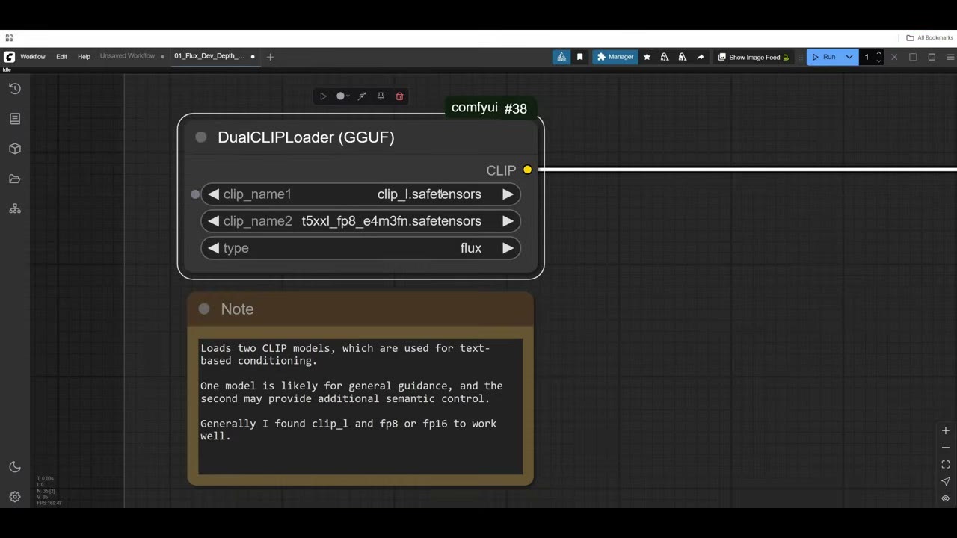Collapse the Note node dot
The height and width of the screenshot is (538, 957).
point(204,309)
